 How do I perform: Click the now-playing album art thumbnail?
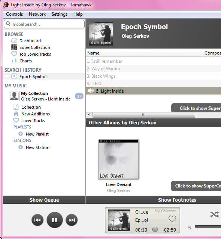click(119, 220)
